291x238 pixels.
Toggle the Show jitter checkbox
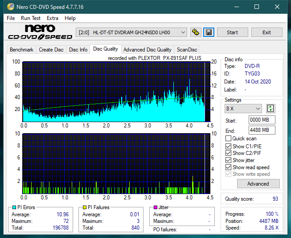228,160
